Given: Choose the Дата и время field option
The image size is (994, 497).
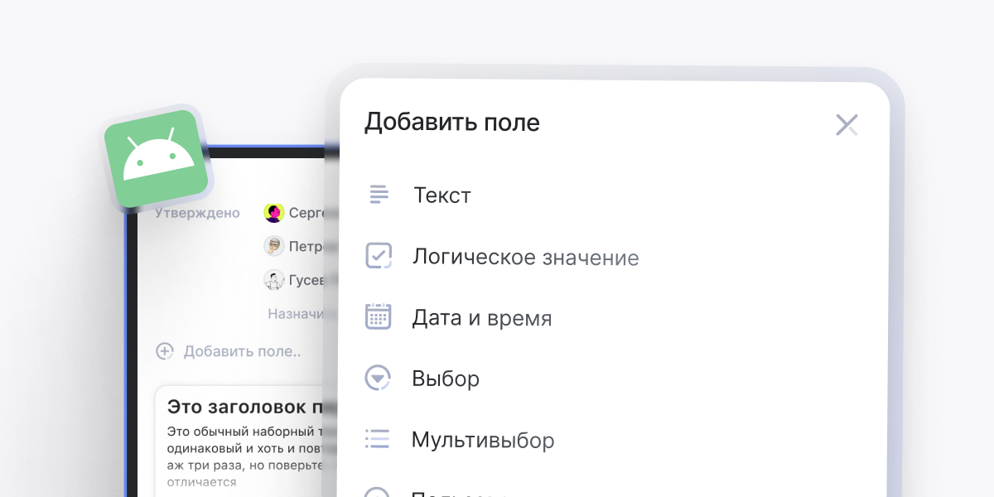Looking at the screenshot, I should (x=483, y=316).
